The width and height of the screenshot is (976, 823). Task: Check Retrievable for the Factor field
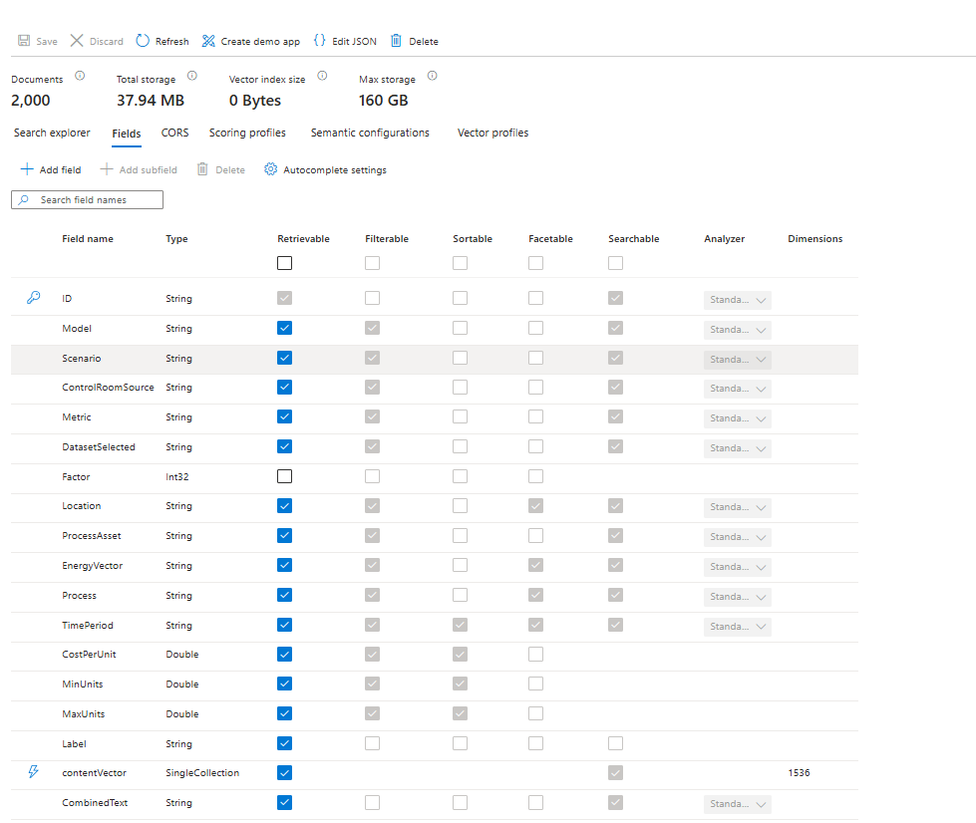pos(284,476)
